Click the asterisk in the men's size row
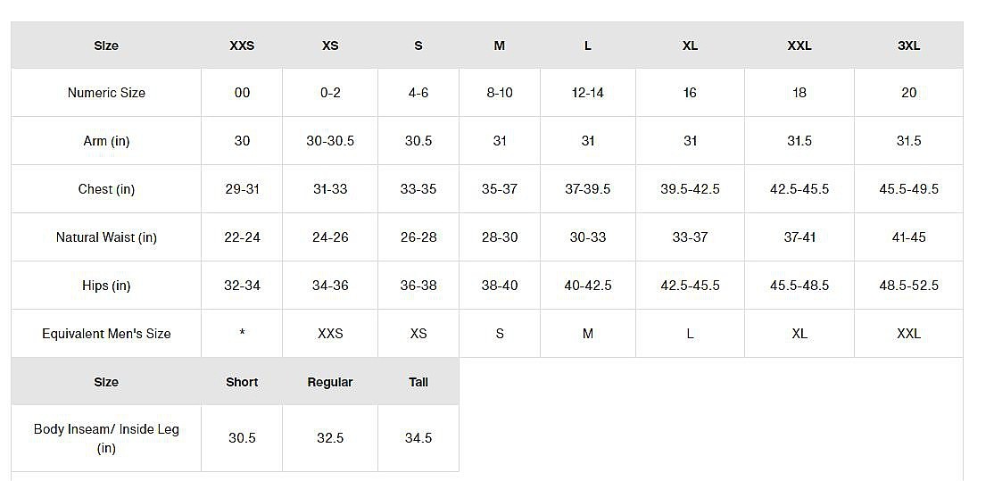 242,334
